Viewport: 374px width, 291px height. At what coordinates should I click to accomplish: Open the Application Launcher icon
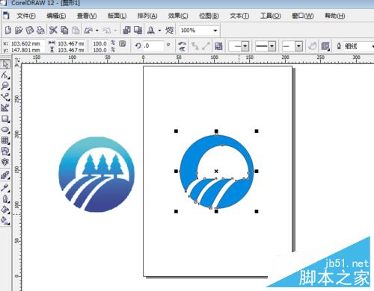[x=150, y=31]
